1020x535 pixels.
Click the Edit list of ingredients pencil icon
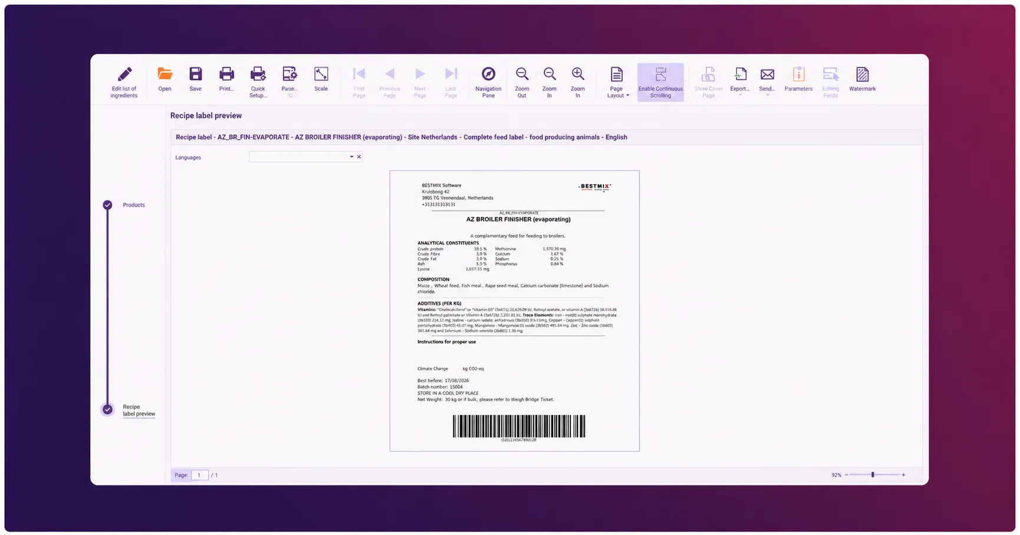point(124,74)
